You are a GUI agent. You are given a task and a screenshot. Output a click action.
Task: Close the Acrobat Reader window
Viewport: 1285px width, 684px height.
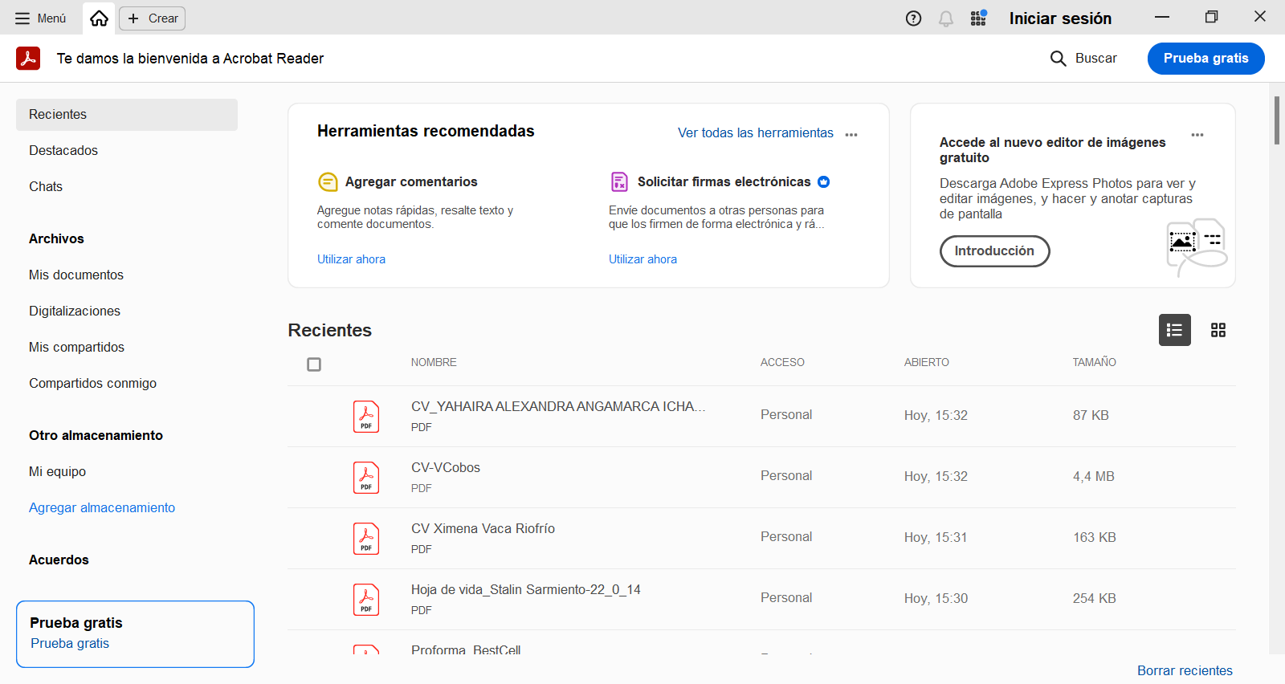pyautogui.click(x=1260, y=17)
